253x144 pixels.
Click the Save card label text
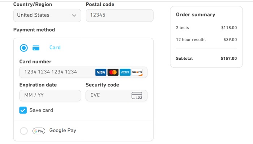[x=41, y=110]
